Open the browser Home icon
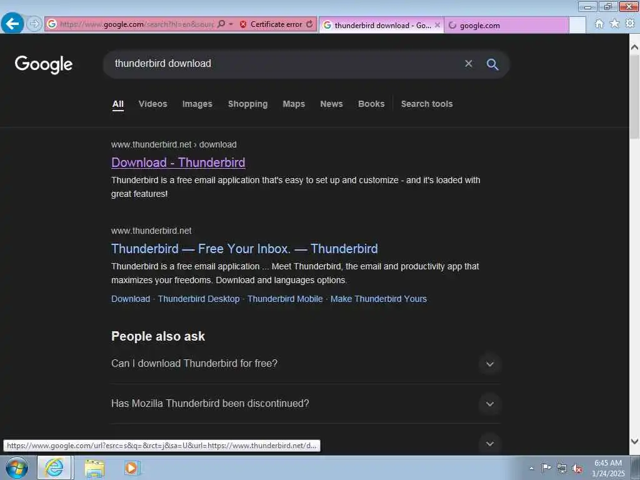This screenshot has height=480, width=640. tap(599, 24)
